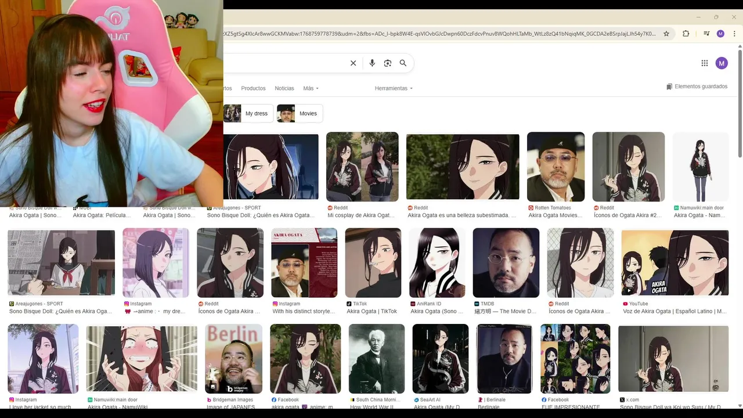Open Google Lens image search icon
743x418 pixels.
click(388, 63)
